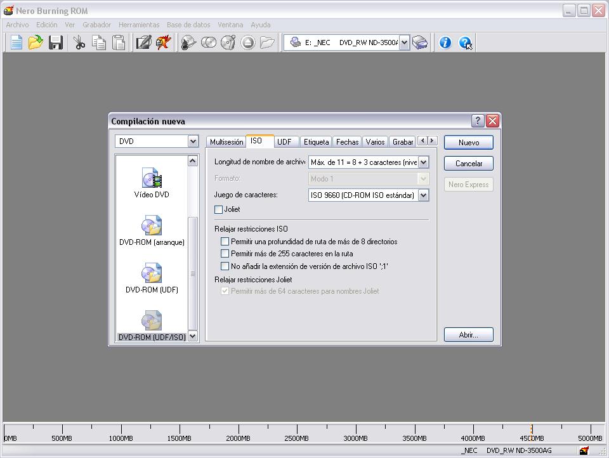
Task: Click the disc info toolbar icon
Action: pos(228,43)
